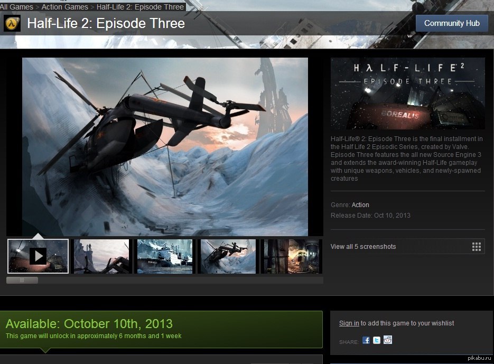This screenshot has width=494, height=364.
Task: Select the Borealis ship screenshot thumbnail
Action: coord(165,256)
